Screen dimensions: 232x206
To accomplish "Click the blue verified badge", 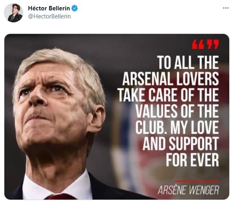I will (x=75, y=8).
